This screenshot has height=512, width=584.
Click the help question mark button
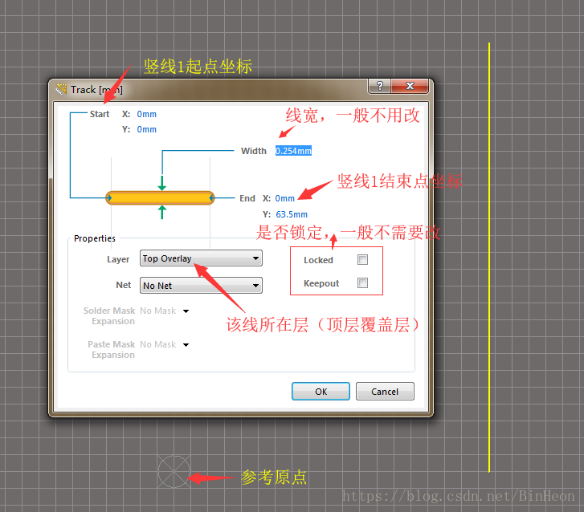coord(379,86)
